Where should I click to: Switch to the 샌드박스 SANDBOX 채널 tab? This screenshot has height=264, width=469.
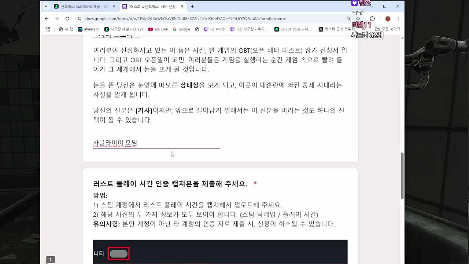pyautogui.click(x=84, y=7)
